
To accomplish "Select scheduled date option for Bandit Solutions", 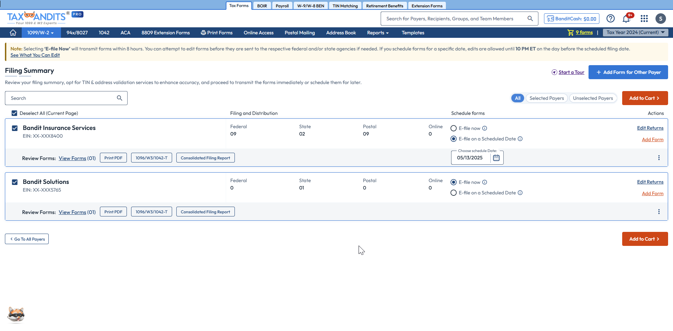I will 454,193.
